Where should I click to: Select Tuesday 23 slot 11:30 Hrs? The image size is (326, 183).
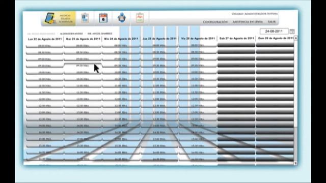(83, 93)
